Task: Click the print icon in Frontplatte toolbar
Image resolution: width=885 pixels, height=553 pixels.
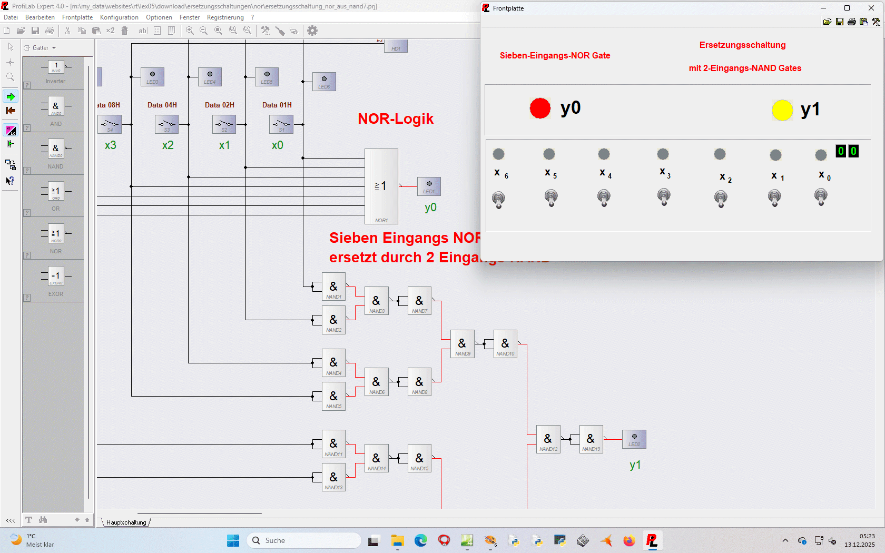Action: 852,22
